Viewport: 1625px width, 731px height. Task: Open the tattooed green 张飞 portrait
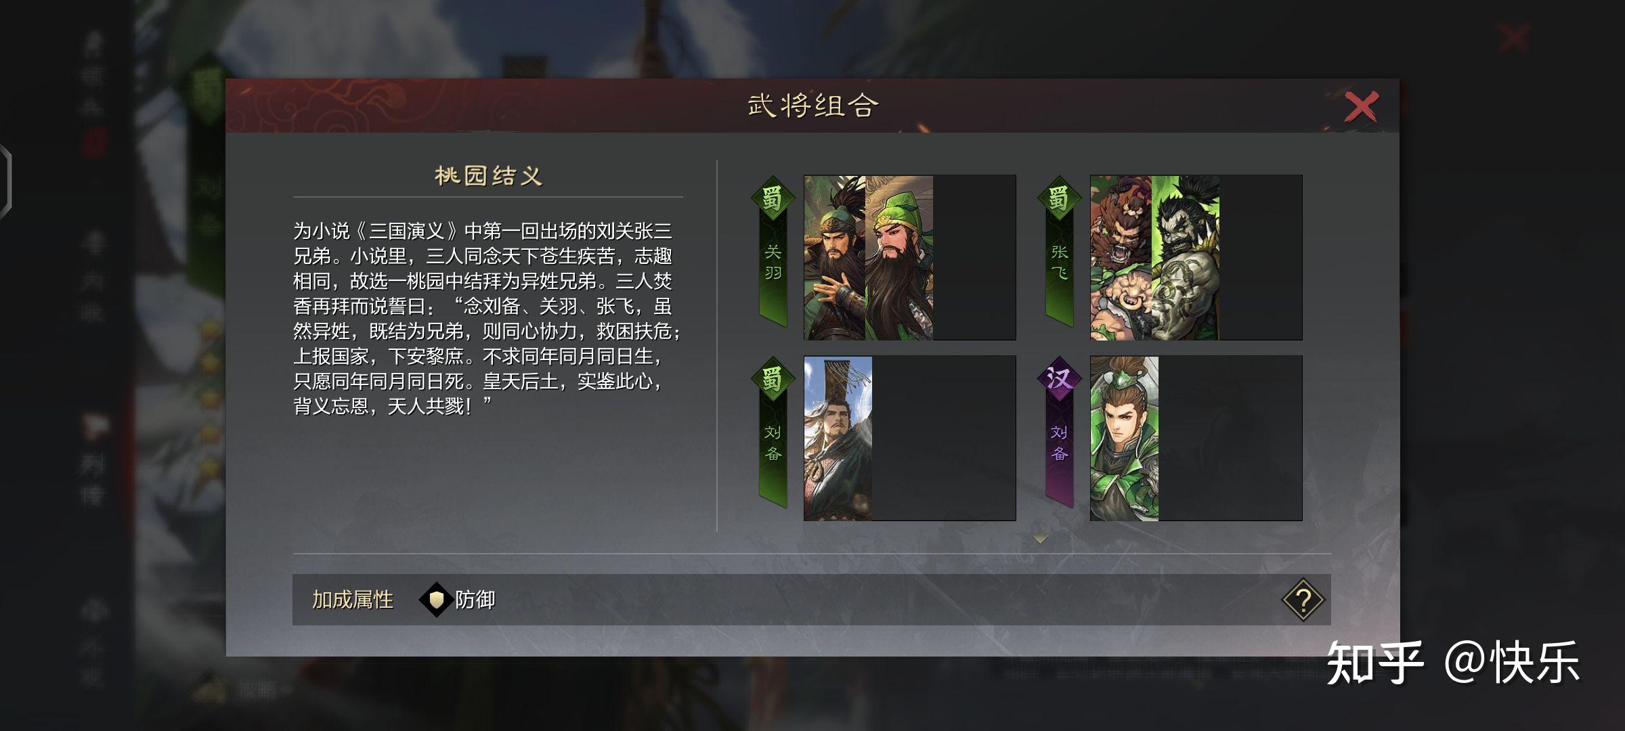tap(1186, 258)
